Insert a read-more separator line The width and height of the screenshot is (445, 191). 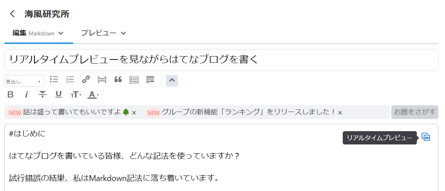(102, 79)
